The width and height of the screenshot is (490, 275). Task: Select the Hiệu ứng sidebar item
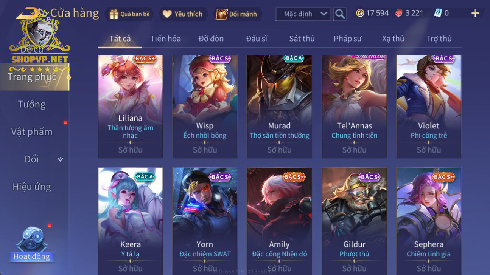pos(32,187)
